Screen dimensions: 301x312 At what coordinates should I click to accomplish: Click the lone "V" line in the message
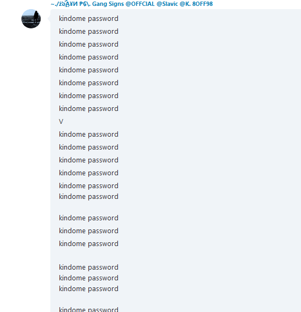[61, 121]
